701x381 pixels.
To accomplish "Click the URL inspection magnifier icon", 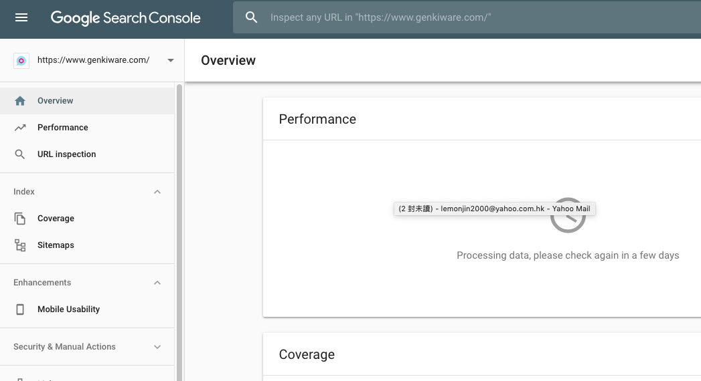I will (x=20, y=154).
